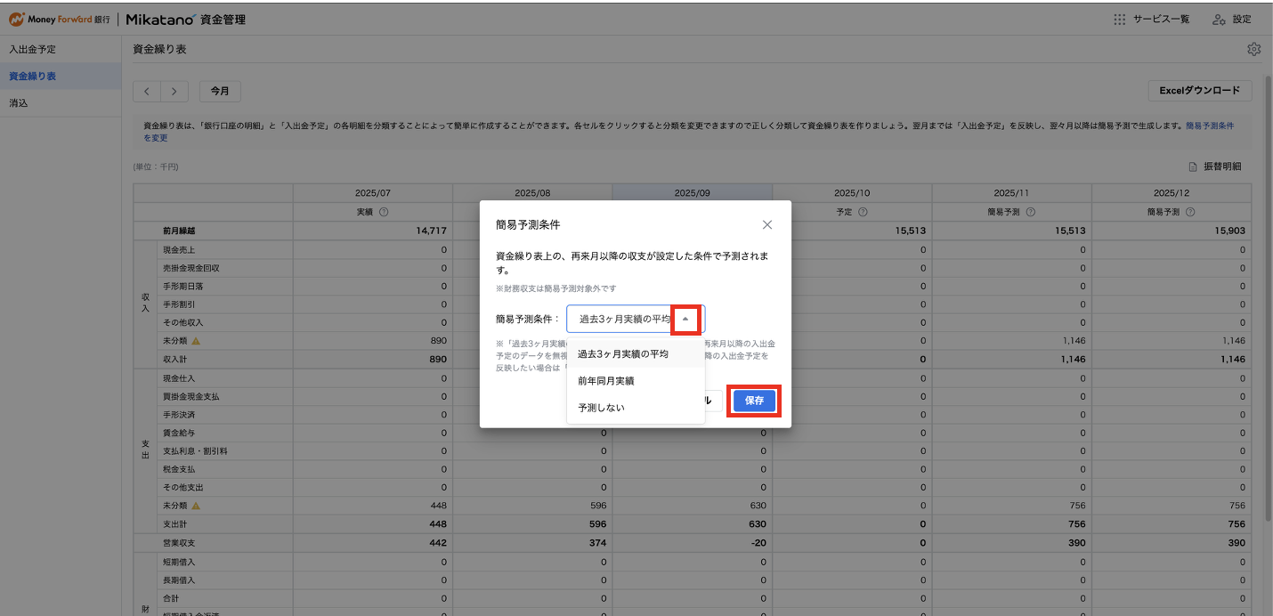Click the Money Forward 銀行 logo

point(61,19)
